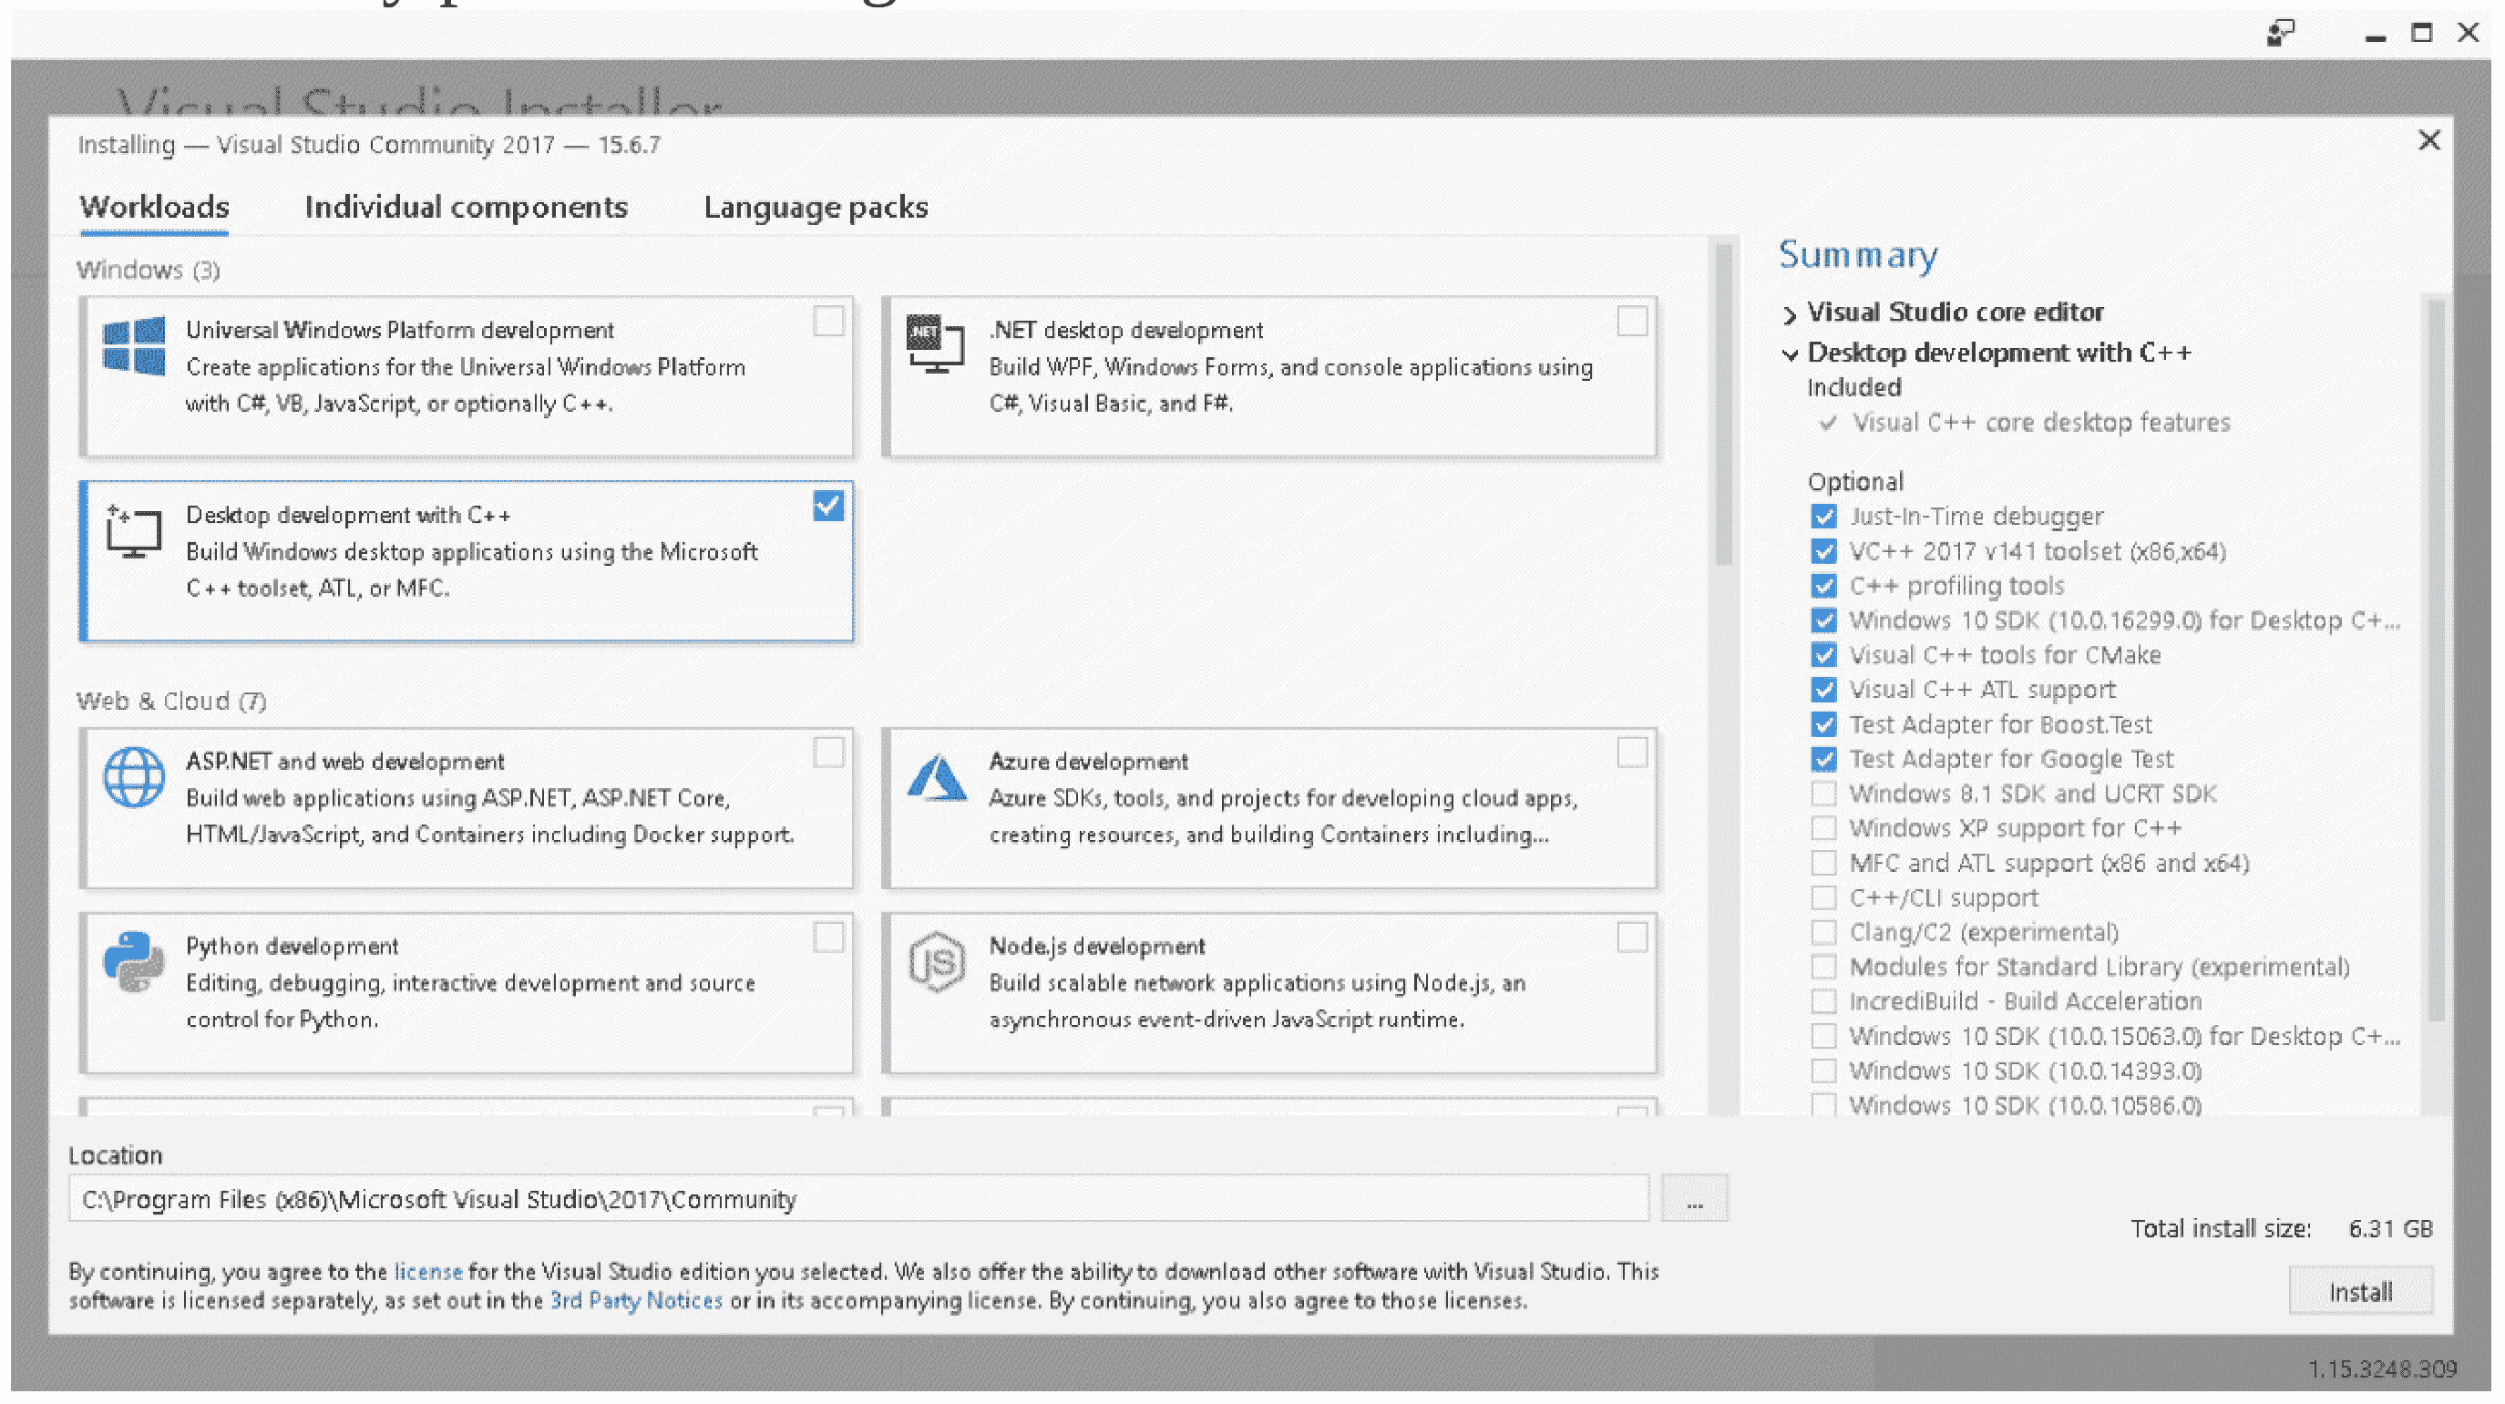Open the Language packs tab
Screen dimensions: 2505x1404
(x=815, y=207)
